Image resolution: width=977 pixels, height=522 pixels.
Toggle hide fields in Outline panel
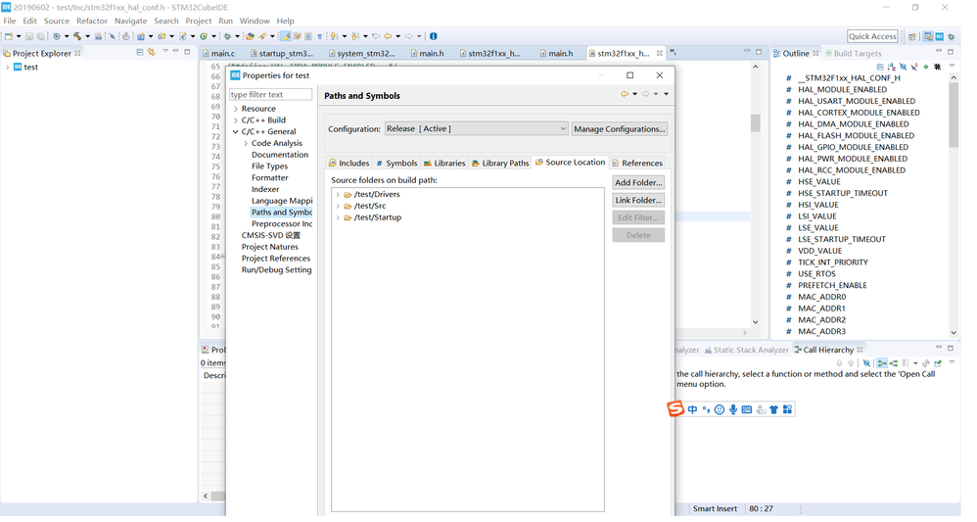click(x=903, y=67)
